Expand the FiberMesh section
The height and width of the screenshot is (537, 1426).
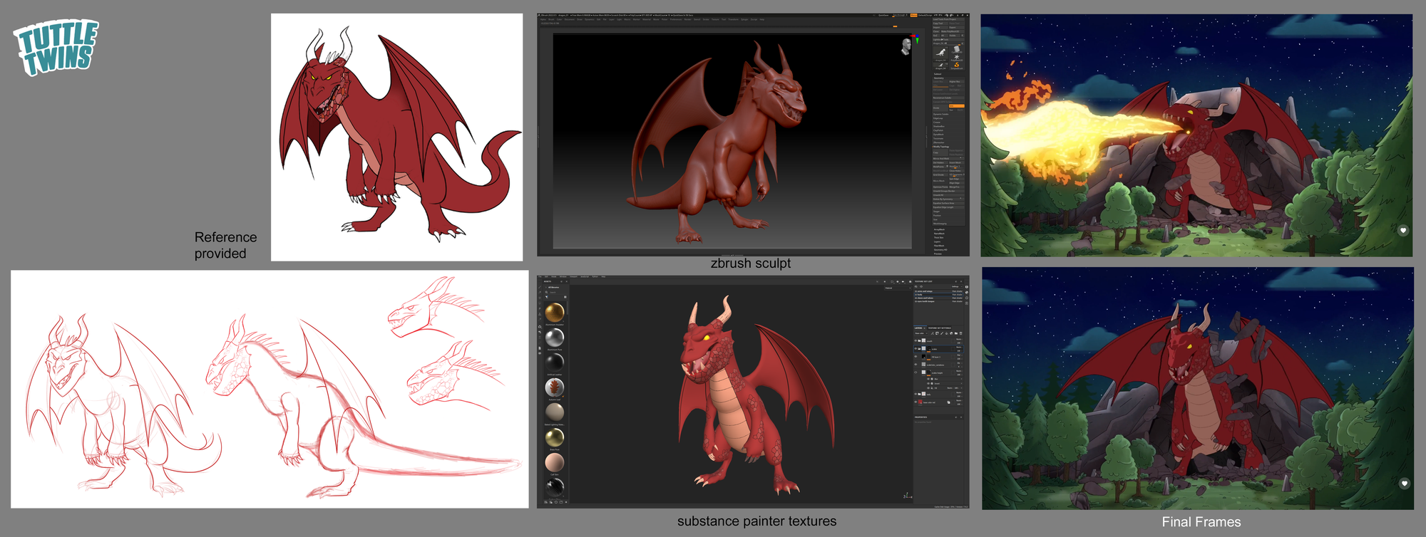point(939,246)
